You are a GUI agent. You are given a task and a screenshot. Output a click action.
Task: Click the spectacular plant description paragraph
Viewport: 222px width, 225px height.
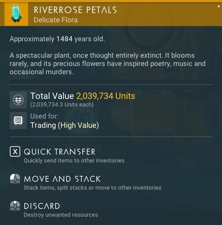point(107,64)
